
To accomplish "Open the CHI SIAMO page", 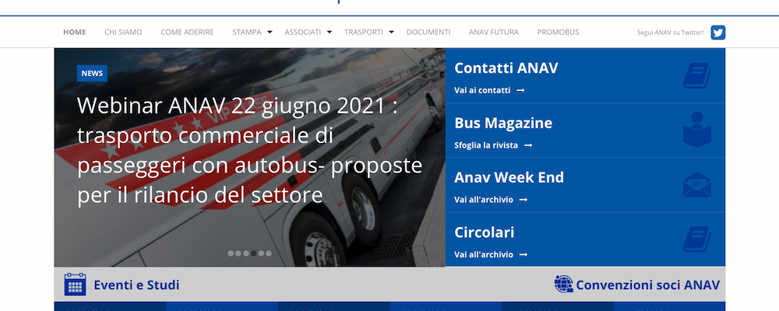I will (x=123, y=32).
